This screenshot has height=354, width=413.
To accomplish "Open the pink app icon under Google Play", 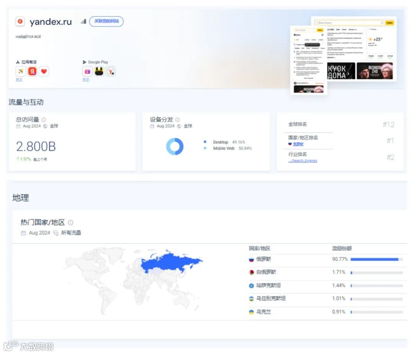I will (x=87, y=71).
